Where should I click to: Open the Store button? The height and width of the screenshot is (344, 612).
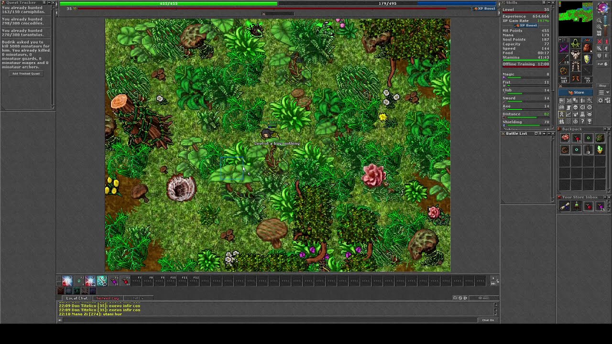(576, 92)
